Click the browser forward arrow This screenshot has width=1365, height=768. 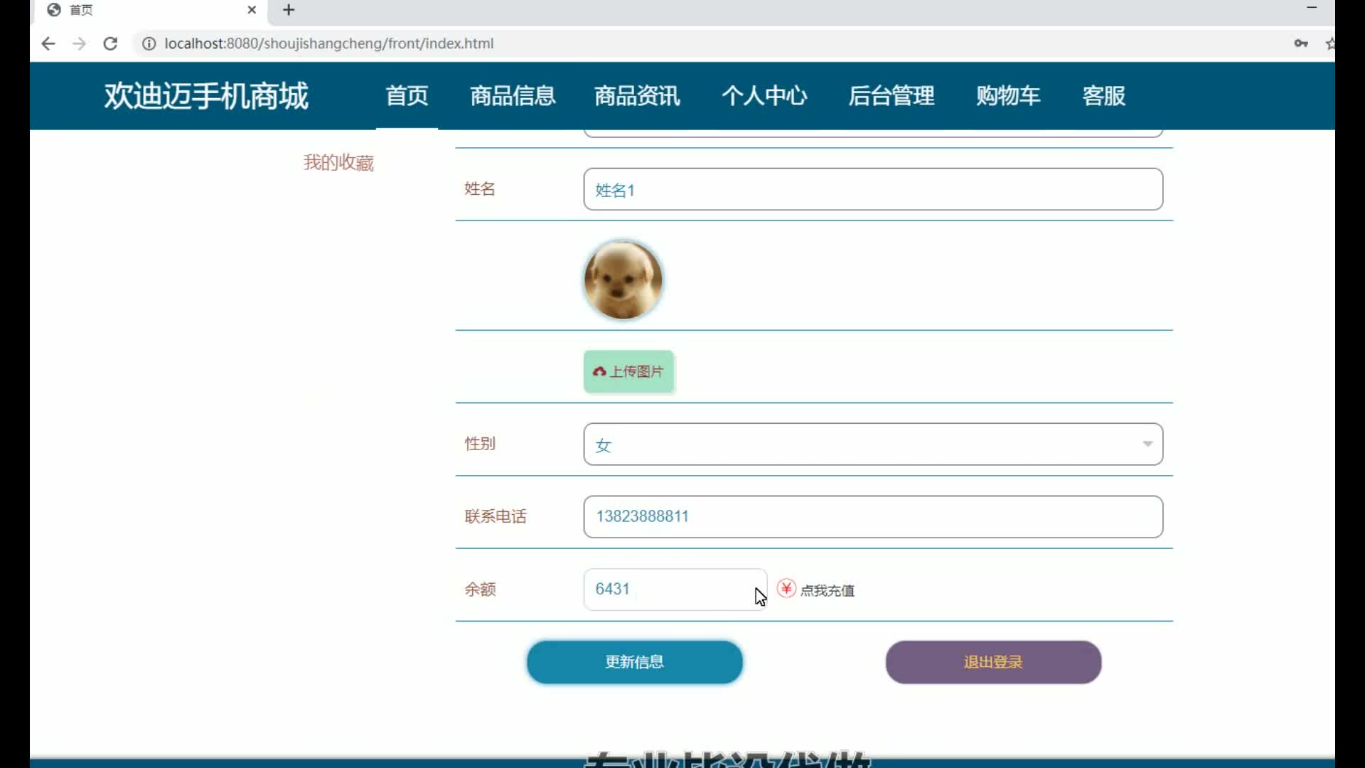click(80, 43)
